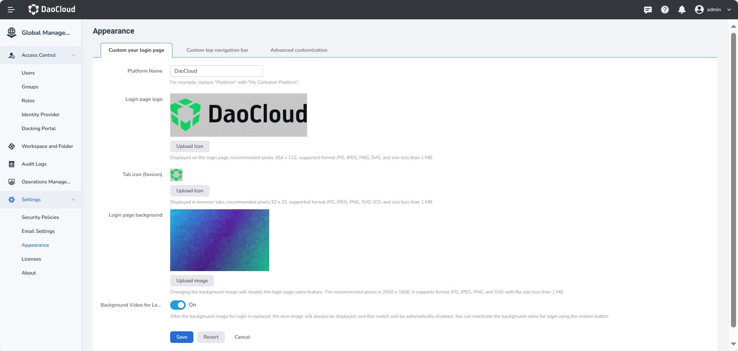Click the Operations Management sidebar icon

12,182
